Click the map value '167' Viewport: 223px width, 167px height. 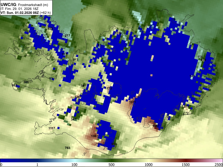pyautogui.click(x=65, y=54)
